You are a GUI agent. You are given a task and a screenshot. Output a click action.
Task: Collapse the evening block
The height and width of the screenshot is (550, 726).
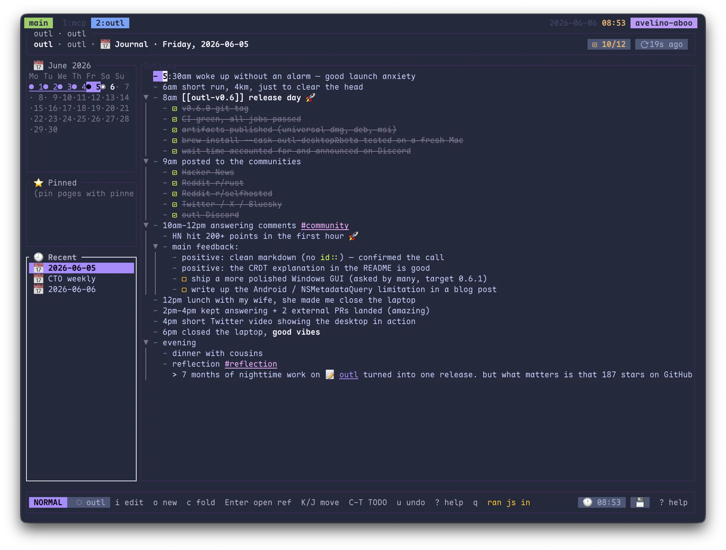tap(146, 342)
